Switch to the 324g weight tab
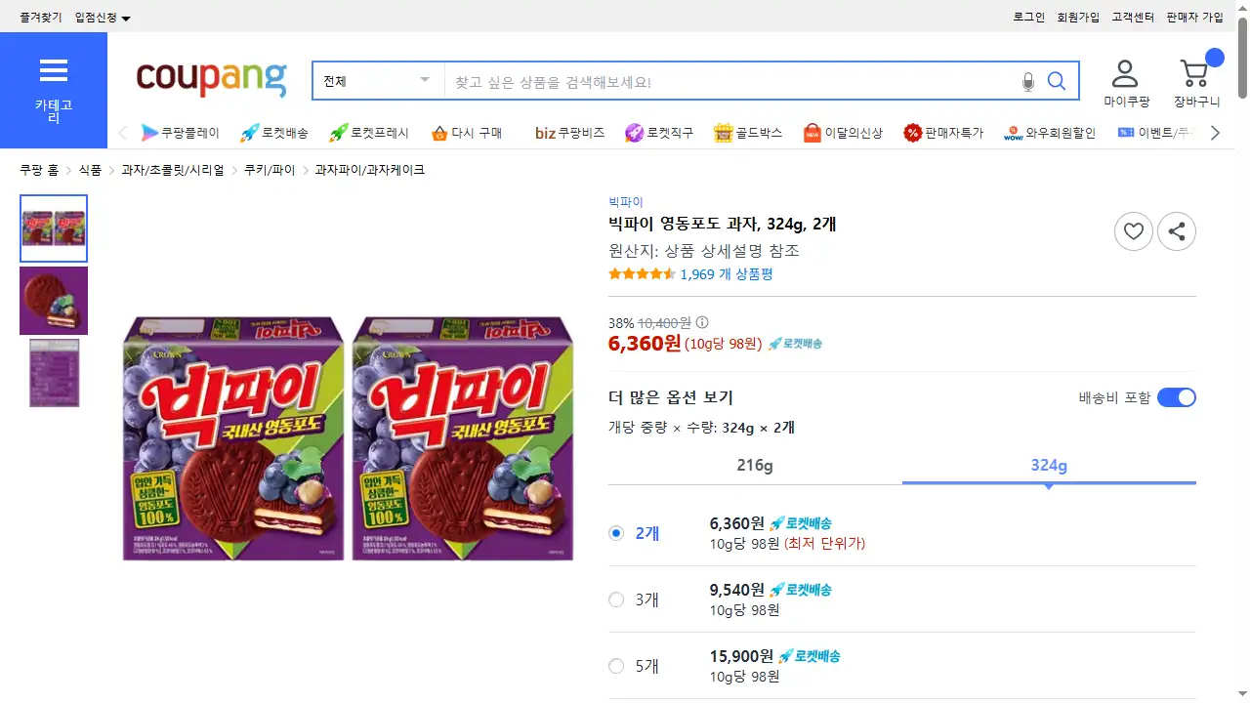The height and width of the screenshot is (703, 1250). click(1049, 465)
